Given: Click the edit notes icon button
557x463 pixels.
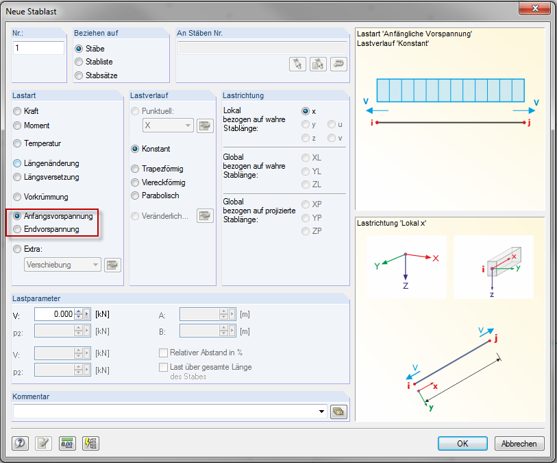Looking at the screenshot, I should point(43,443).
